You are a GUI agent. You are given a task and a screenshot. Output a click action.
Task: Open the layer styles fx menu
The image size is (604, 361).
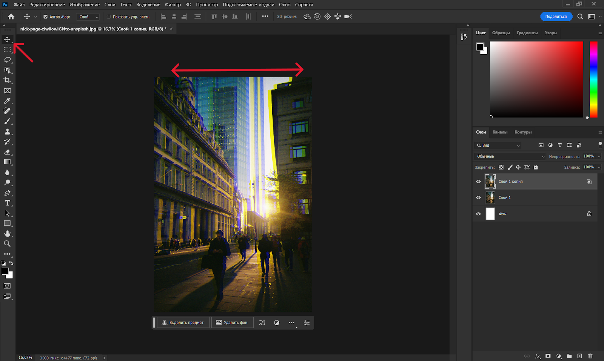pyautogui.click(x=538, y=356)
